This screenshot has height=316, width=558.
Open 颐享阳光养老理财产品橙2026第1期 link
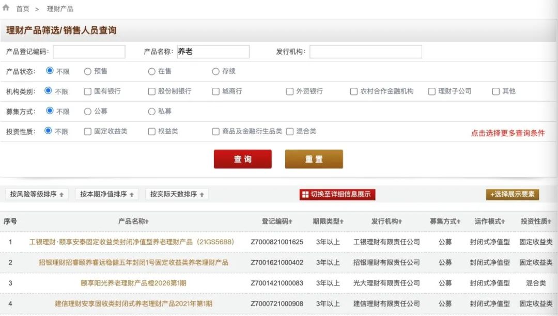coord(133,283)
